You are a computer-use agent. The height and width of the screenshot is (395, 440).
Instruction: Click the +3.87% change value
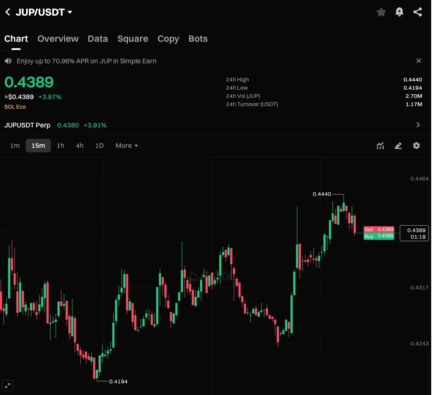[x=50, y=97]
